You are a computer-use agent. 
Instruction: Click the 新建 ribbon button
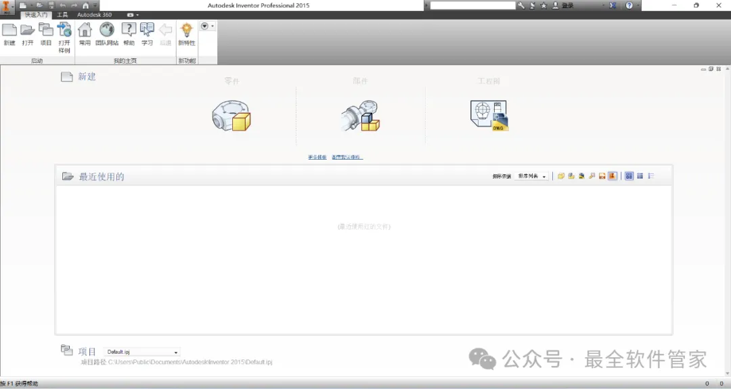(9, 35)
